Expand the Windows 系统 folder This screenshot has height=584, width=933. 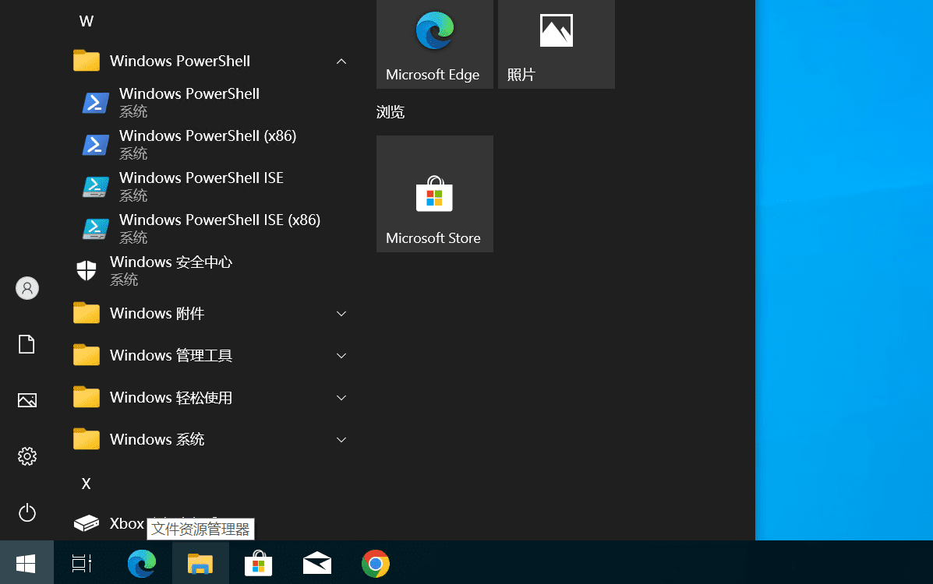(x=341, y=439)
